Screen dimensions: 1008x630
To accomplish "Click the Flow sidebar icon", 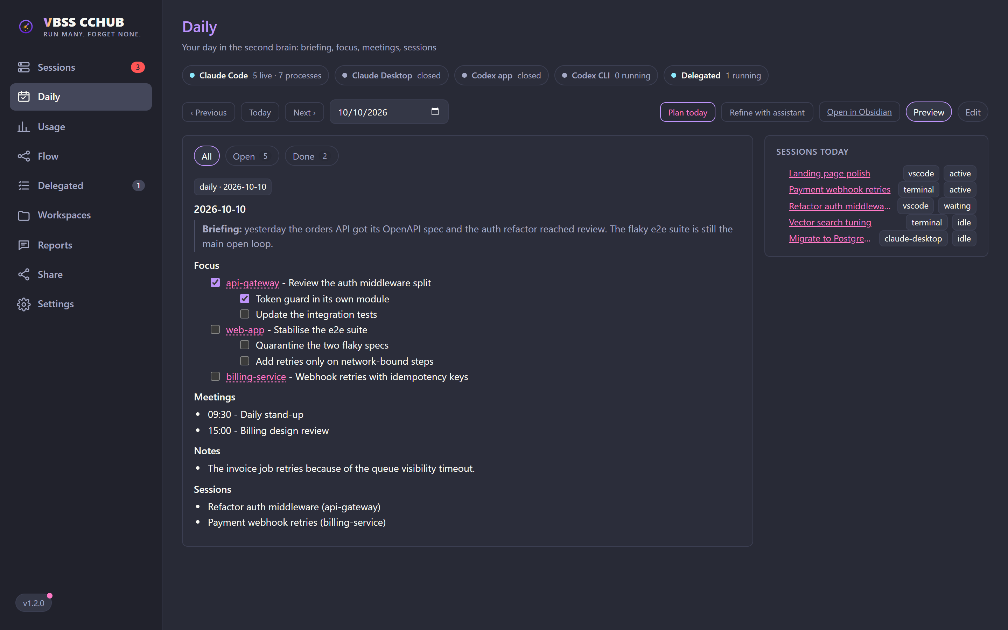I will click(24, 156).
